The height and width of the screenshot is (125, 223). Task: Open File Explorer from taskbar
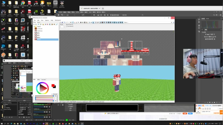pyautogui.click(x=15, y=124)
